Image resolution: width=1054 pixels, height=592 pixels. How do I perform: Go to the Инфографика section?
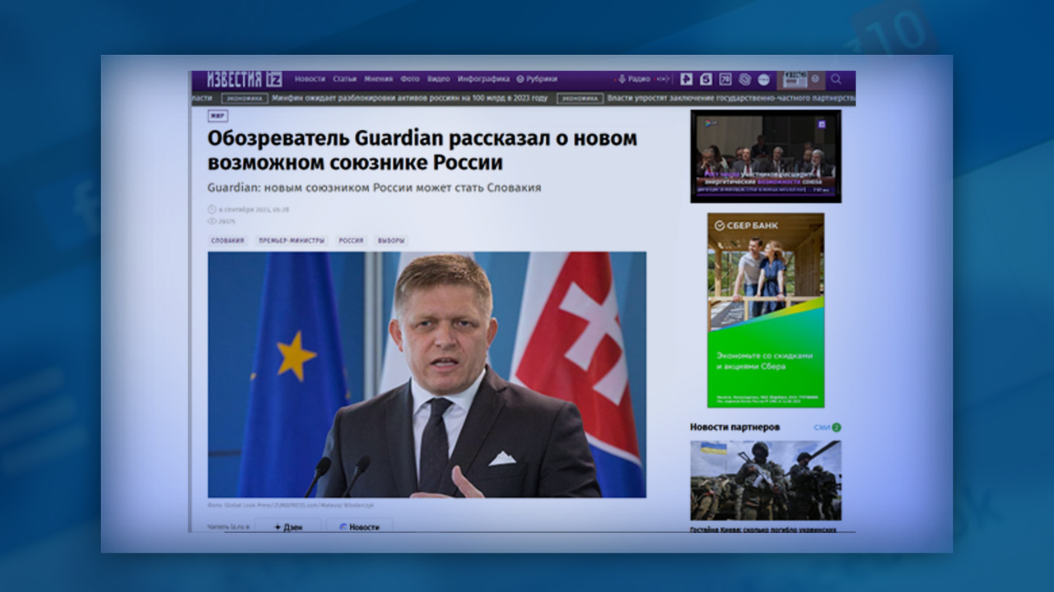point(483,79)
